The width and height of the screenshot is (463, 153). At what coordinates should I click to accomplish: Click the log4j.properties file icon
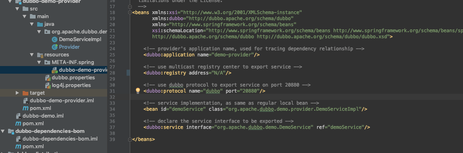coord(48,85)
